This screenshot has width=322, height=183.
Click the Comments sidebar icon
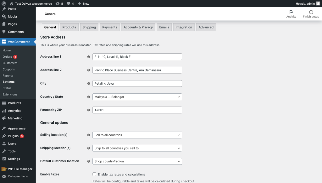tap(4, 32)
